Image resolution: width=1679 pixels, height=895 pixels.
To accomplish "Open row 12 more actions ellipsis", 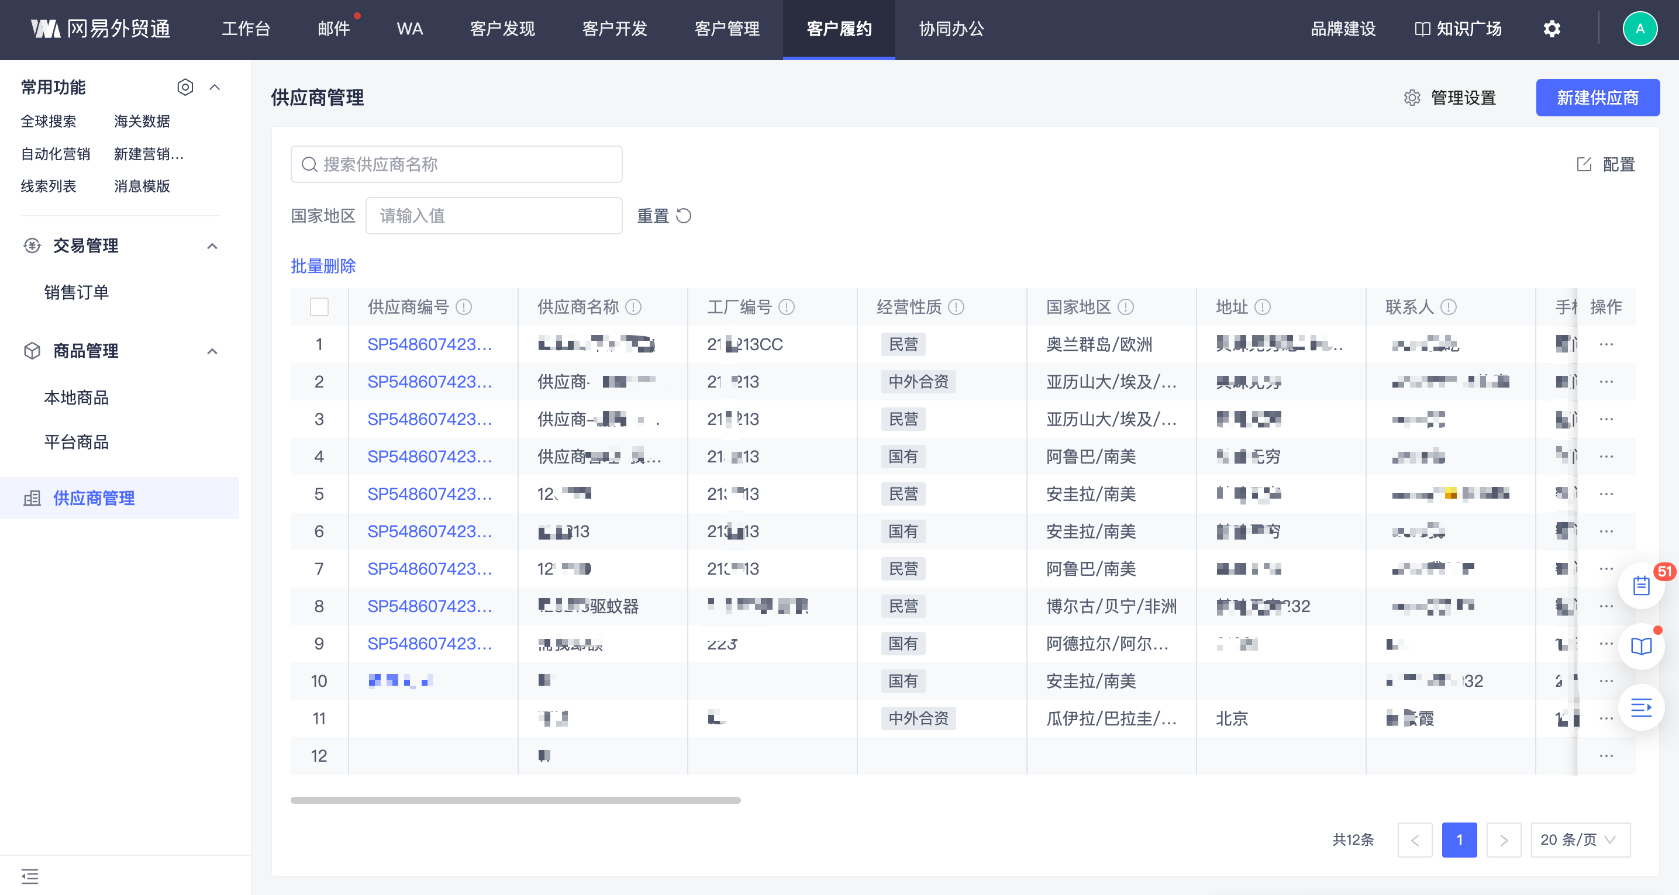I will coord(1606,756).
